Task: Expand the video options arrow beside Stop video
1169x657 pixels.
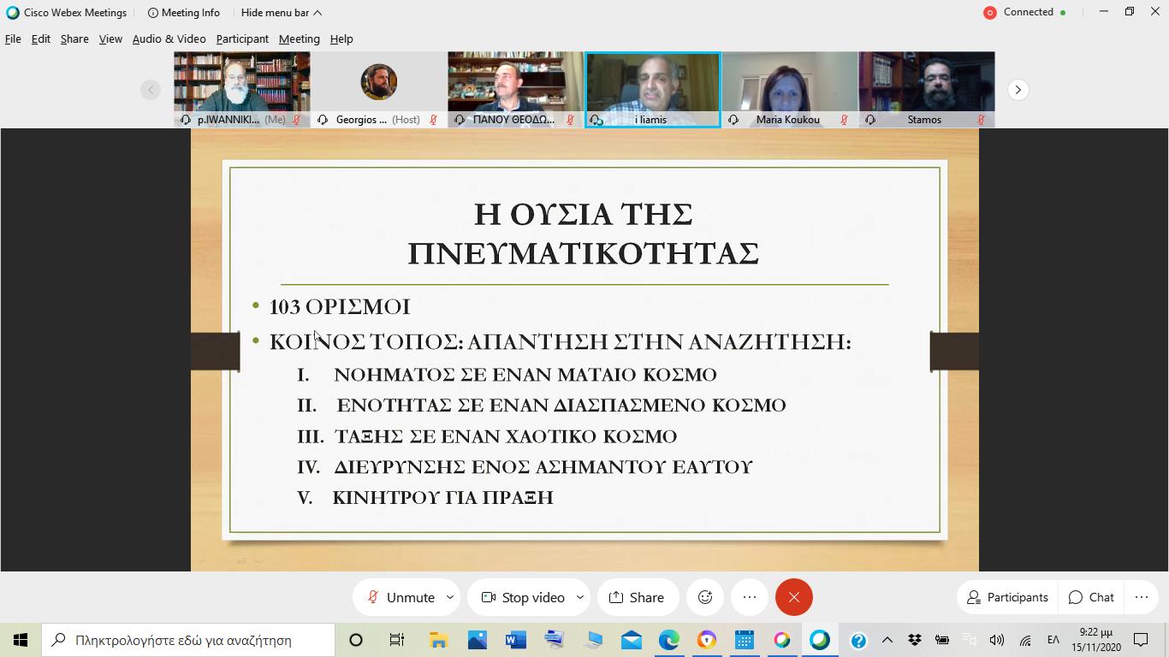Action: coord(580,597)
